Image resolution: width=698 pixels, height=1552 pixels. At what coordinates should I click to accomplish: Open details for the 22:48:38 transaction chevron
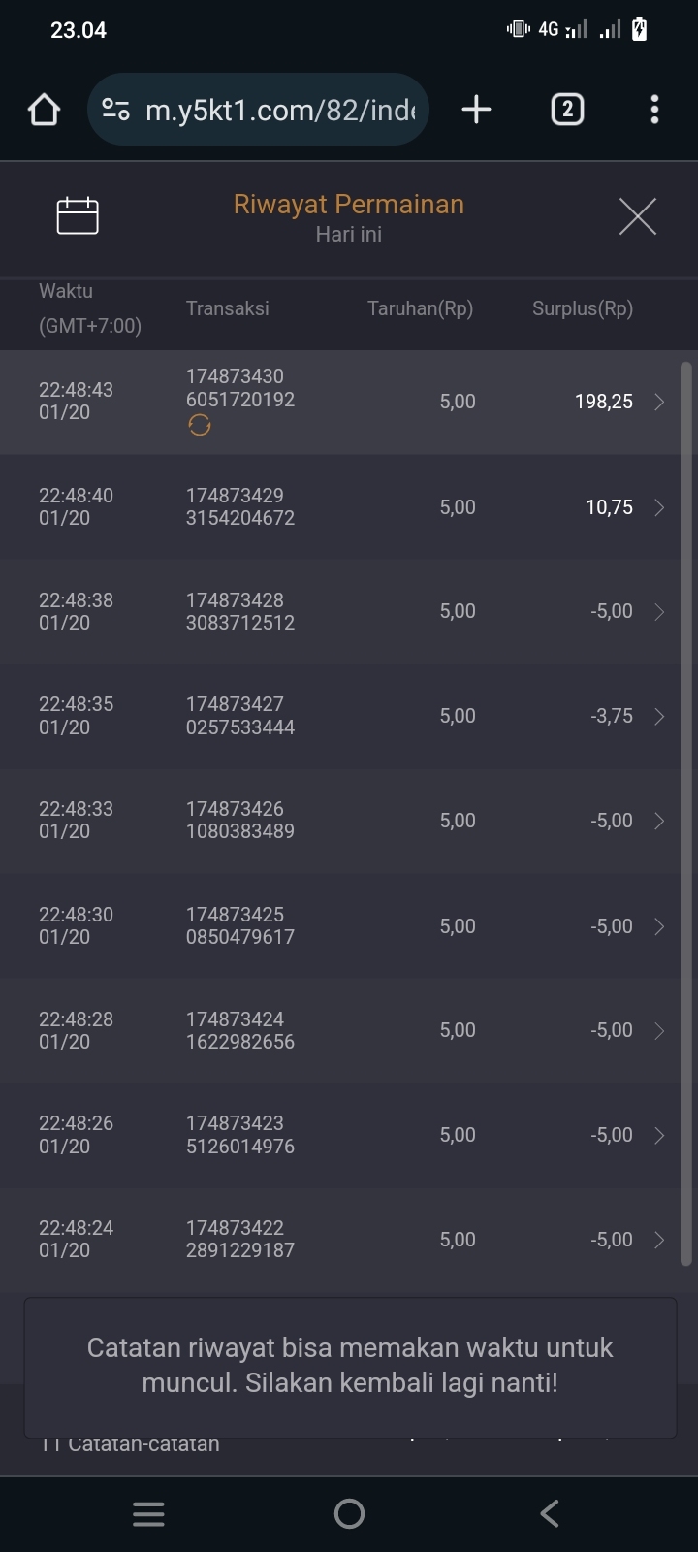point(659,612)
